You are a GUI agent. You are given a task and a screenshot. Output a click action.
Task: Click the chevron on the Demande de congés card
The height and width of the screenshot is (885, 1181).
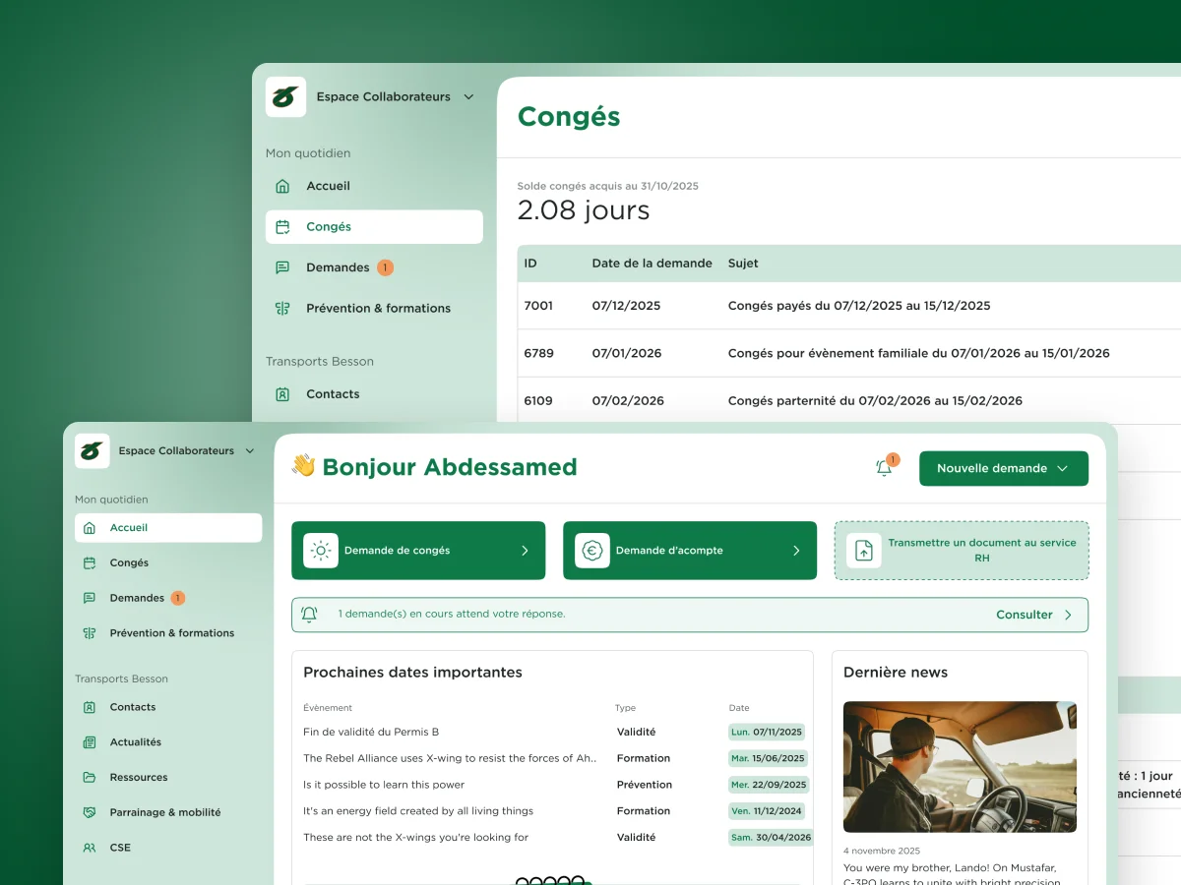click(525, 551)
